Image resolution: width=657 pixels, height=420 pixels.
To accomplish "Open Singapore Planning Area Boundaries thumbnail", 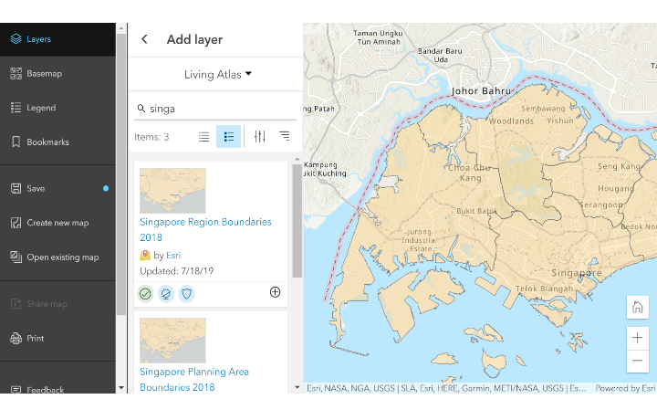I will [x=172, y=341].
